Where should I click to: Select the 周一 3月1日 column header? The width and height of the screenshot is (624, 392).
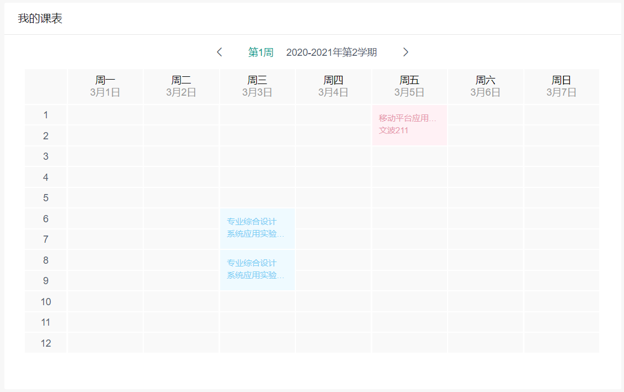105,86
